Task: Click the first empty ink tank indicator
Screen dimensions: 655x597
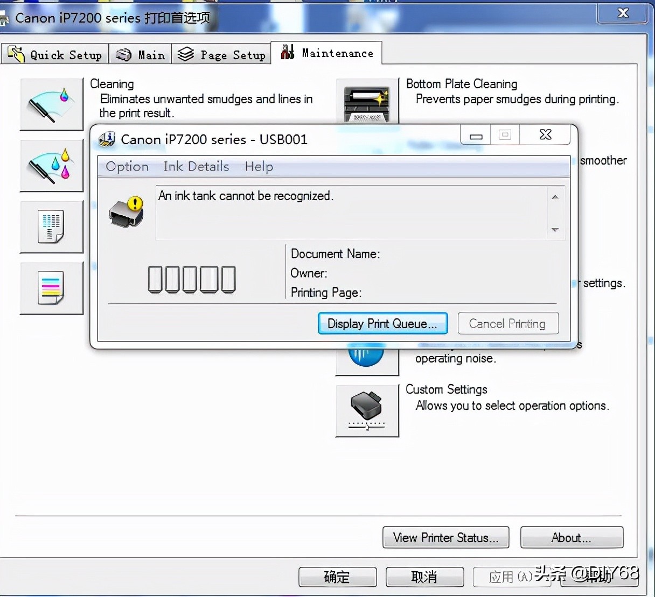Action: tap(155, 279)
